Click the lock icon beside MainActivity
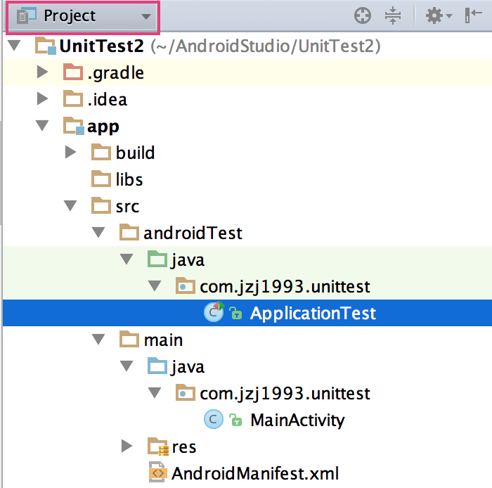Screen dimensions: 492x488 [235, 420]
